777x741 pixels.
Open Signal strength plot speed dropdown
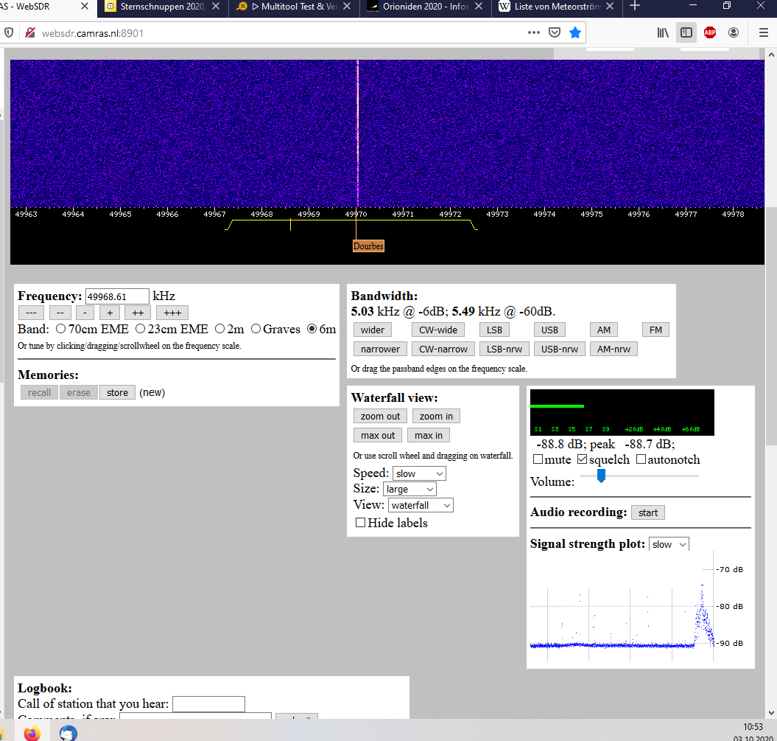coord(669,544)
